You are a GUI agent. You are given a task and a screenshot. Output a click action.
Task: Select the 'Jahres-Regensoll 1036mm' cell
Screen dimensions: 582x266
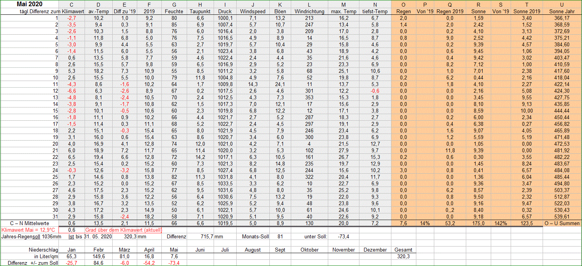pos(32,236)
